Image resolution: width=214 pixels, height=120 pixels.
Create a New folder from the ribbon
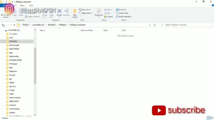pyautogui.click(x=75, y=13)
